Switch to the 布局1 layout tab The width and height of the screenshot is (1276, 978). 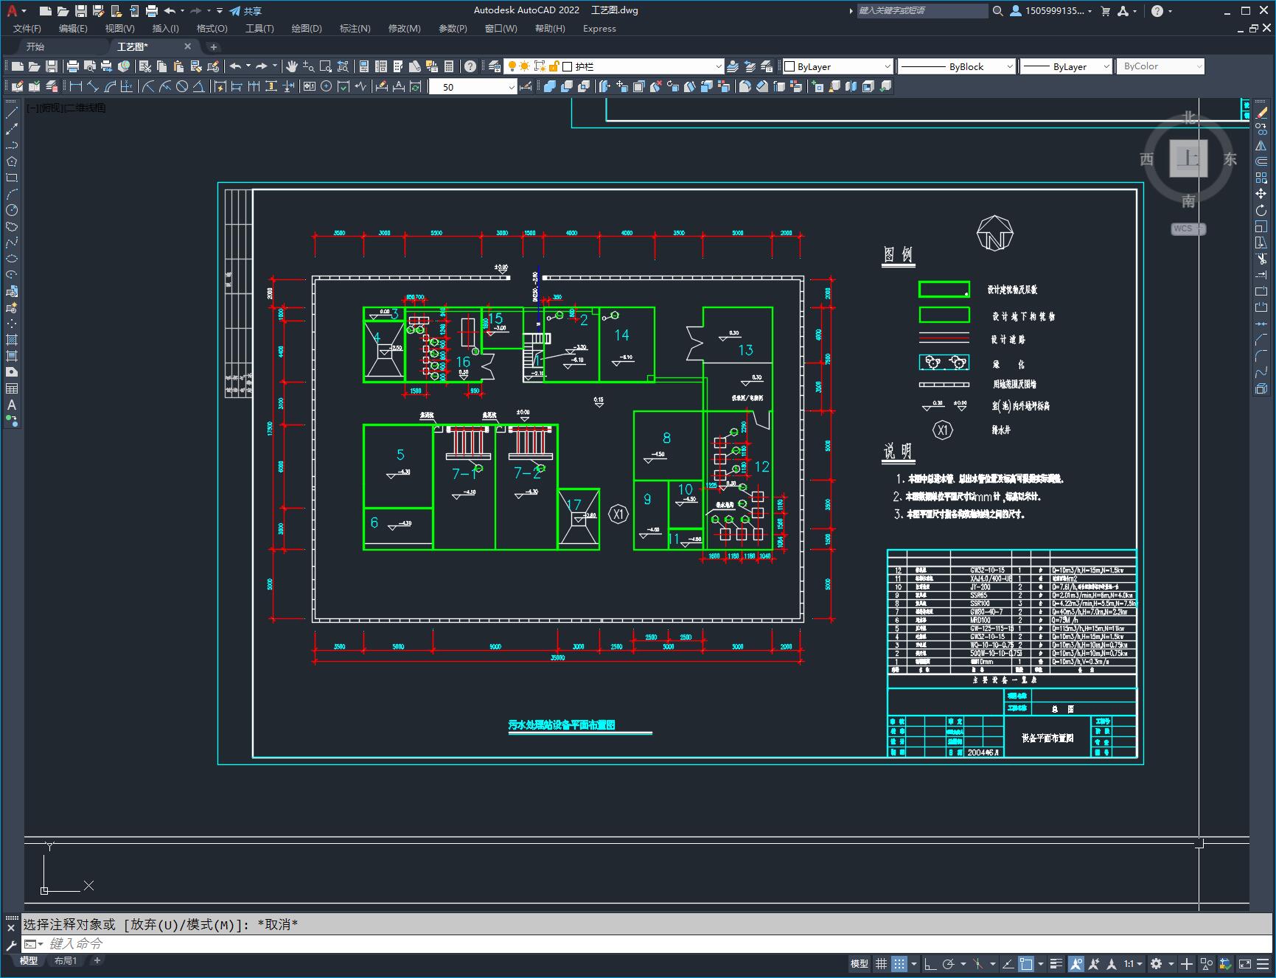coord(66,960)
